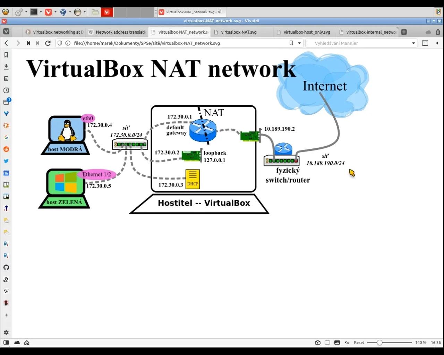The width and height of the screenshot is (444, 355).
Task: Open the GitHub web panel icon
Action: (x=6, y=267)
